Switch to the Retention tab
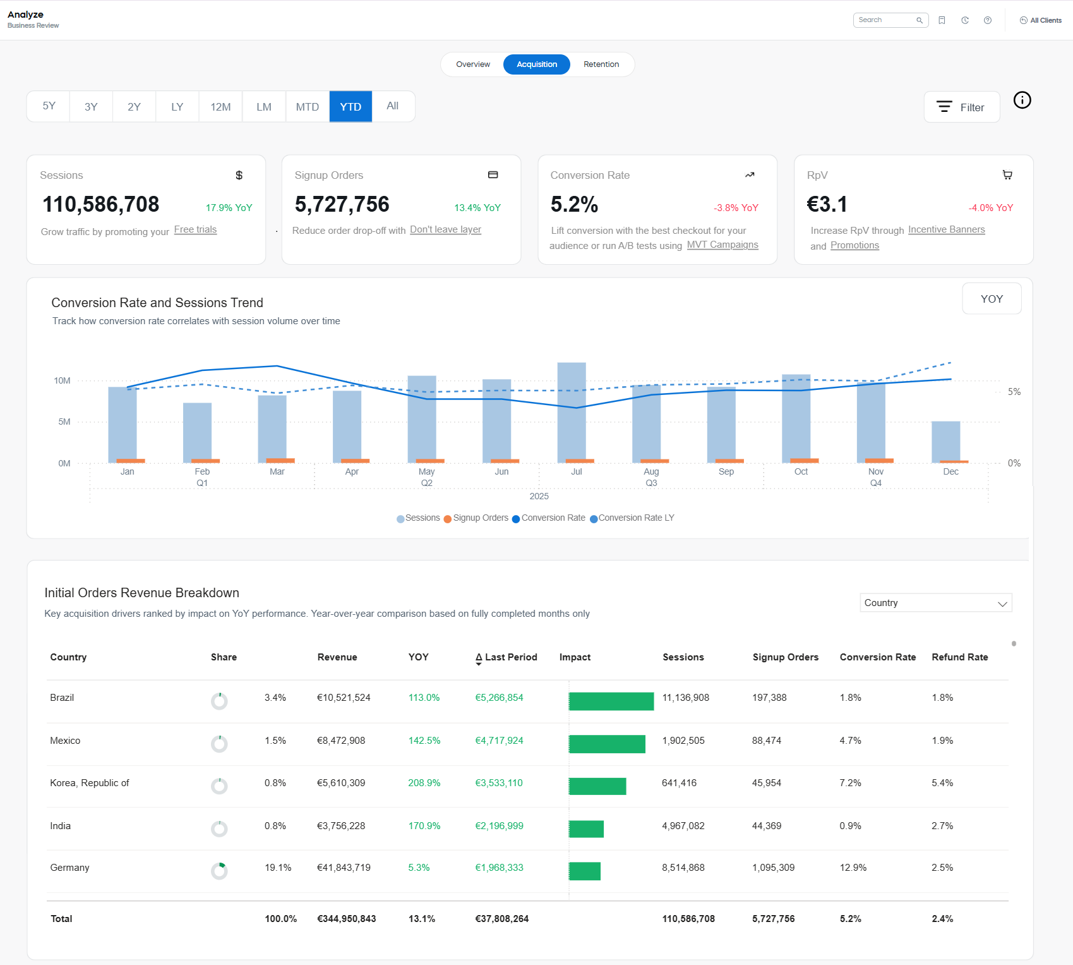 tap(601, 64)
